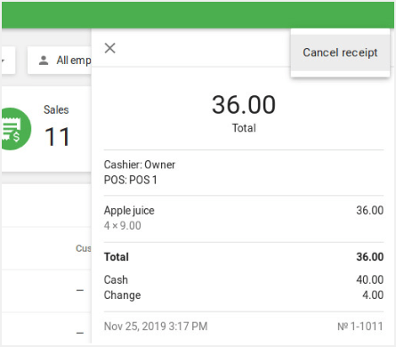Viewport: 396px width, 347px height.
Task: Click the Cashier: Owner line
Action: pos(140,165)
